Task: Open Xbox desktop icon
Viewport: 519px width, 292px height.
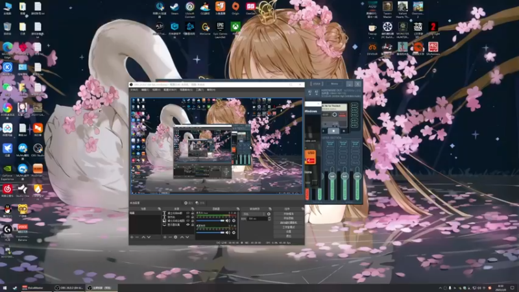Action: click(x=235, y=28)
